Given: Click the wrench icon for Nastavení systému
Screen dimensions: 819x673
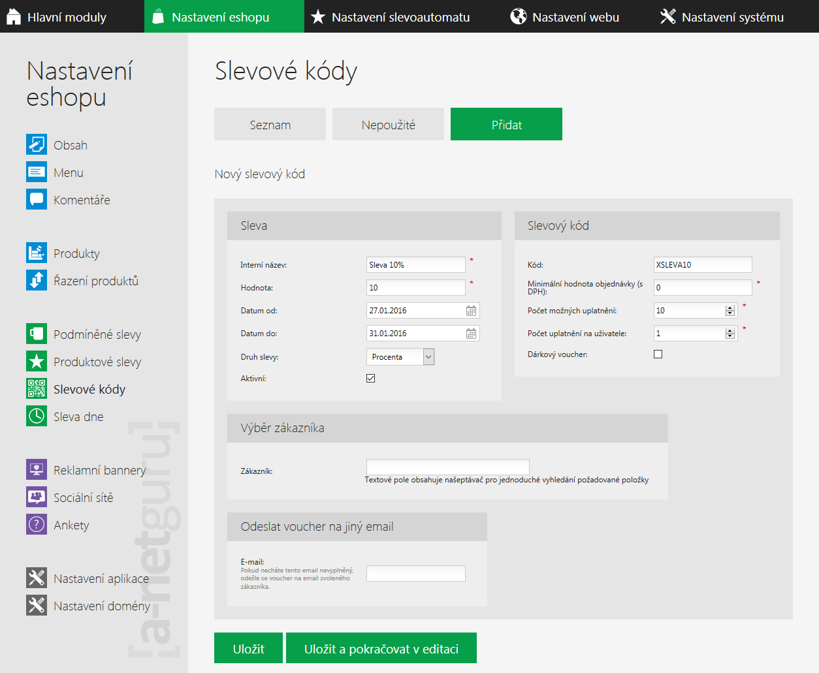Looking at the screenshot, I should (668, 16).
